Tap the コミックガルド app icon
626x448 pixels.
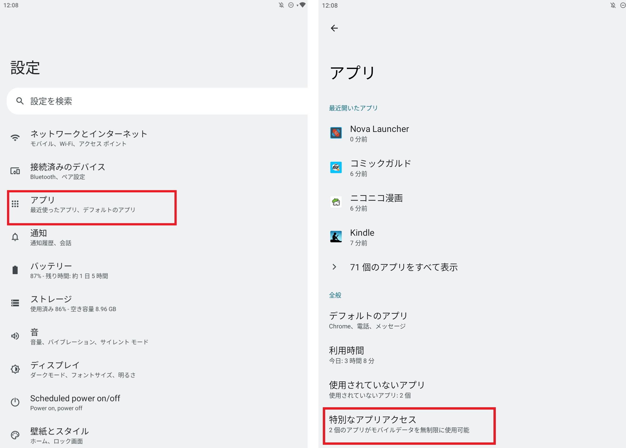pos(336,168)
